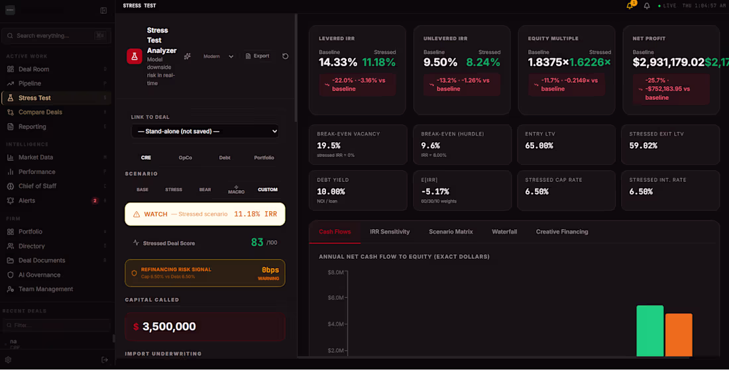Switch to the Cash Flows tab
The image size is (729, 370).
coord(335,232)
